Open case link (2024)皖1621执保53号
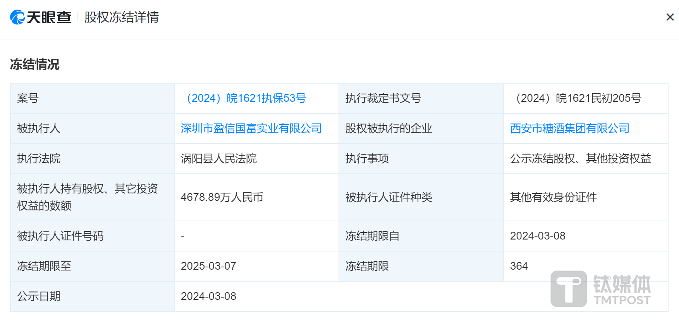Screen dimensions: 679x320 point(244,98)
